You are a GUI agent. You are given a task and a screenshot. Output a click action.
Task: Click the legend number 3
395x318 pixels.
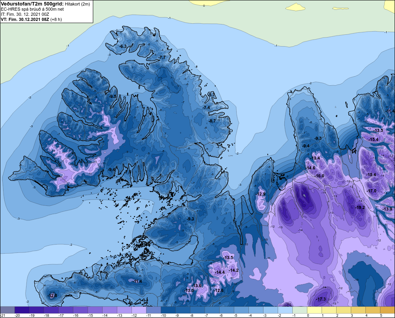(x=352, y=316)
